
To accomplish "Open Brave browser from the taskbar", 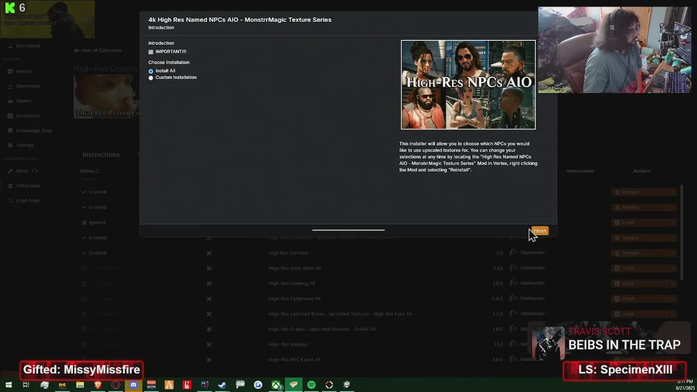I will (x=98, y=385).
